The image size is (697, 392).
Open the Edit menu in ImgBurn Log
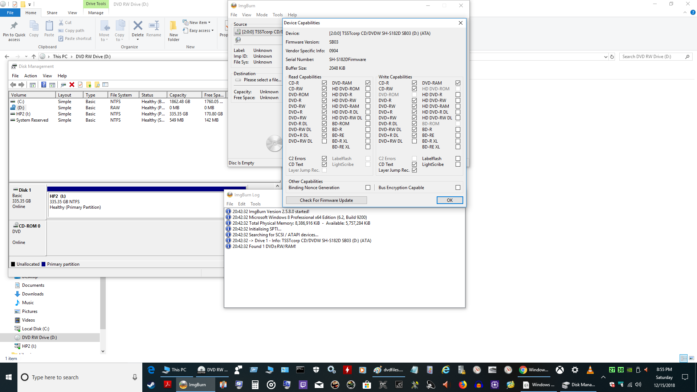(242, 204)
